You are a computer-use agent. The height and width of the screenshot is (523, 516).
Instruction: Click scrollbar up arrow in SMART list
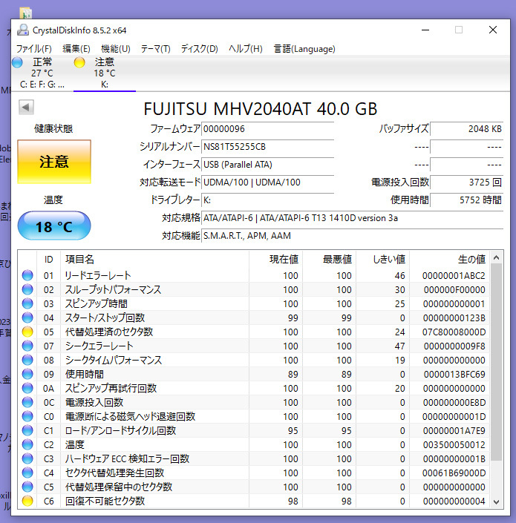(x=496, y=257)
